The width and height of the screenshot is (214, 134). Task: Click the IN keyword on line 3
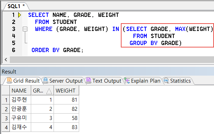(x=116, y=29)
